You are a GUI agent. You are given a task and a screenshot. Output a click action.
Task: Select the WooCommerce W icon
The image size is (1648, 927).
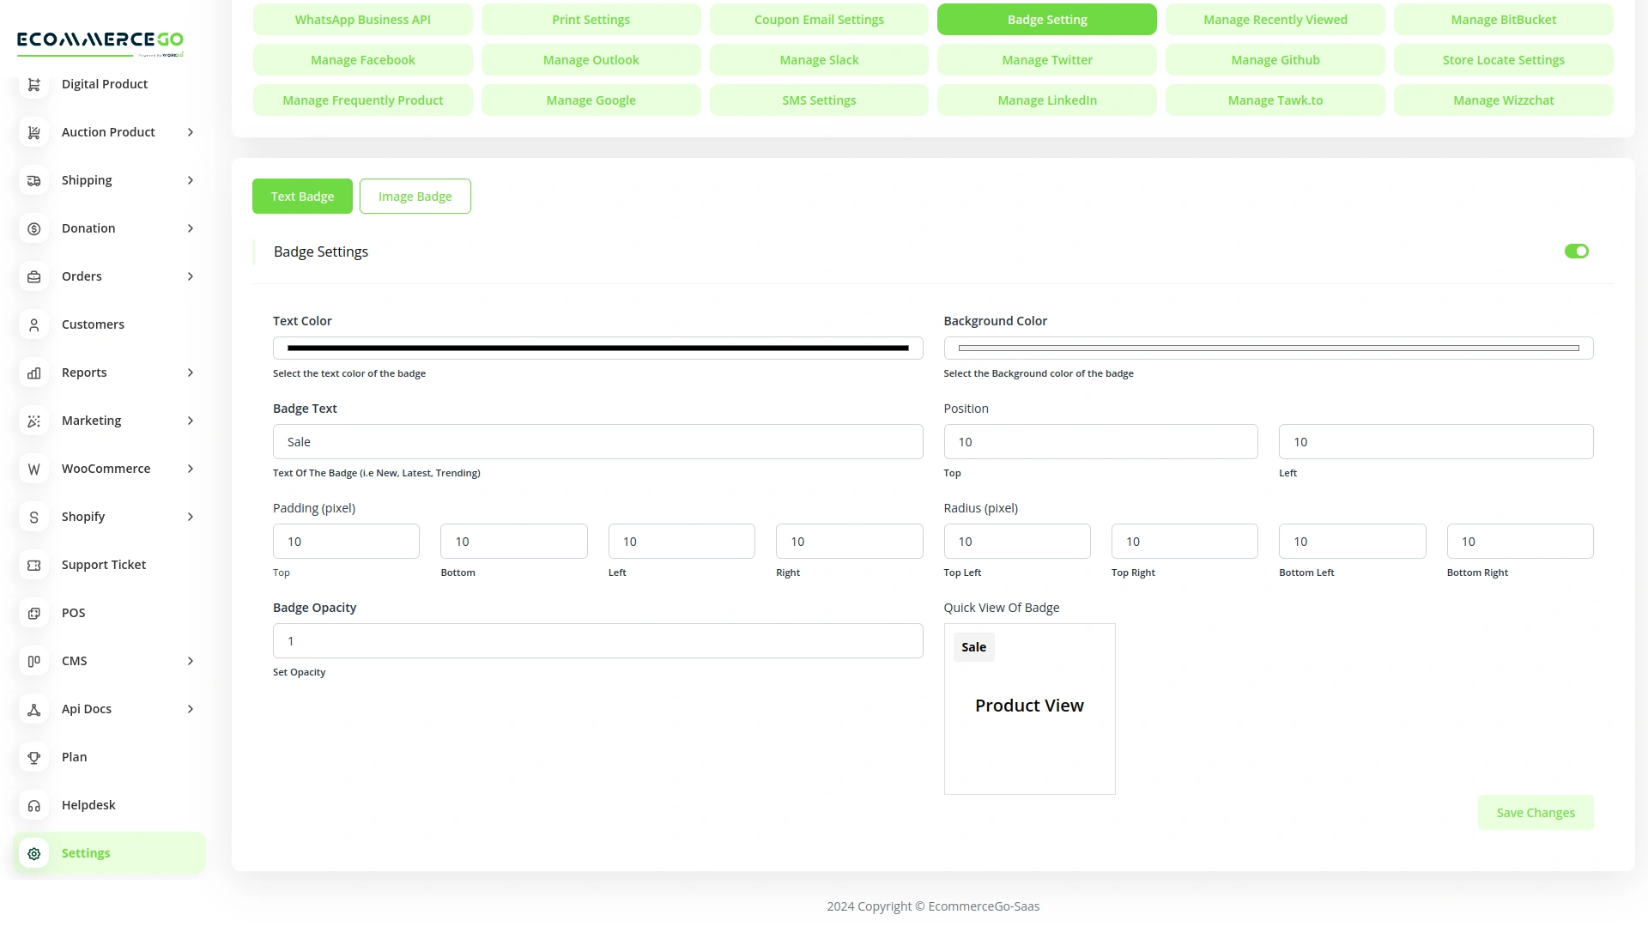33,469
